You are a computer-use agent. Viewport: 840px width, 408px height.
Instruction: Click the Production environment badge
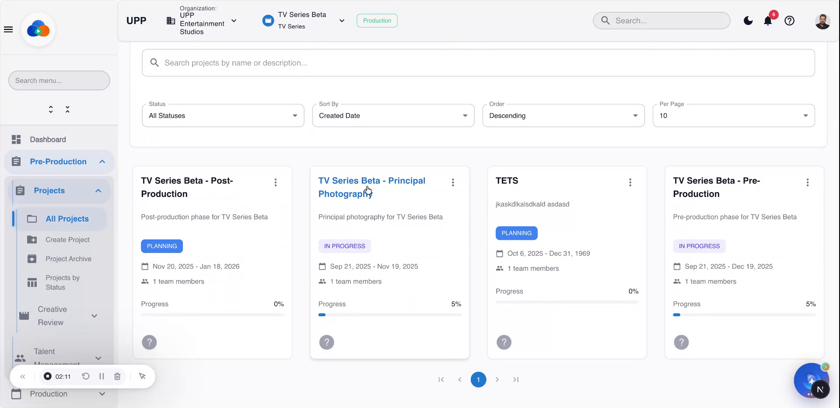point(377,21)
